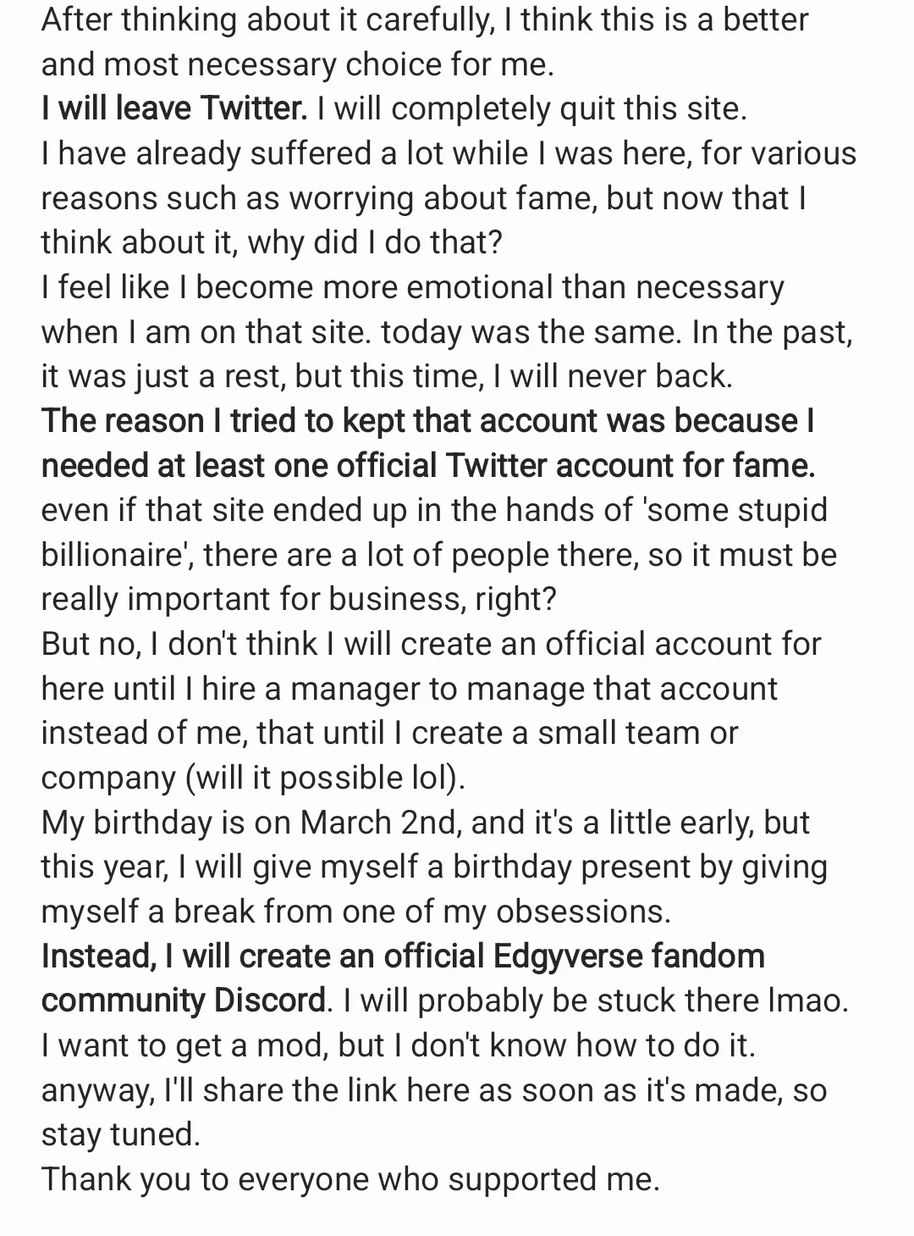Click the words "stay tuned."
The width and height of the screenshot is (914, 1236).
point(121,1133)
